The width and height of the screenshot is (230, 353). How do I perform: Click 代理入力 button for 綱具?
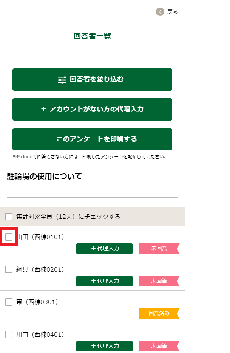tap(104, 281)
